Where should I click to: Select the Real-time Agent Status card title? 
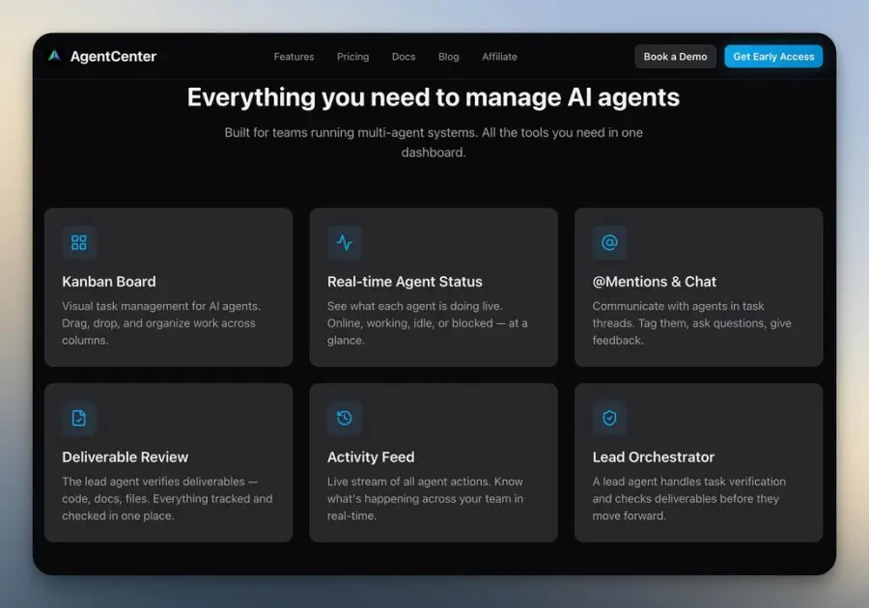pyautogui.click(x=405, y=281)
